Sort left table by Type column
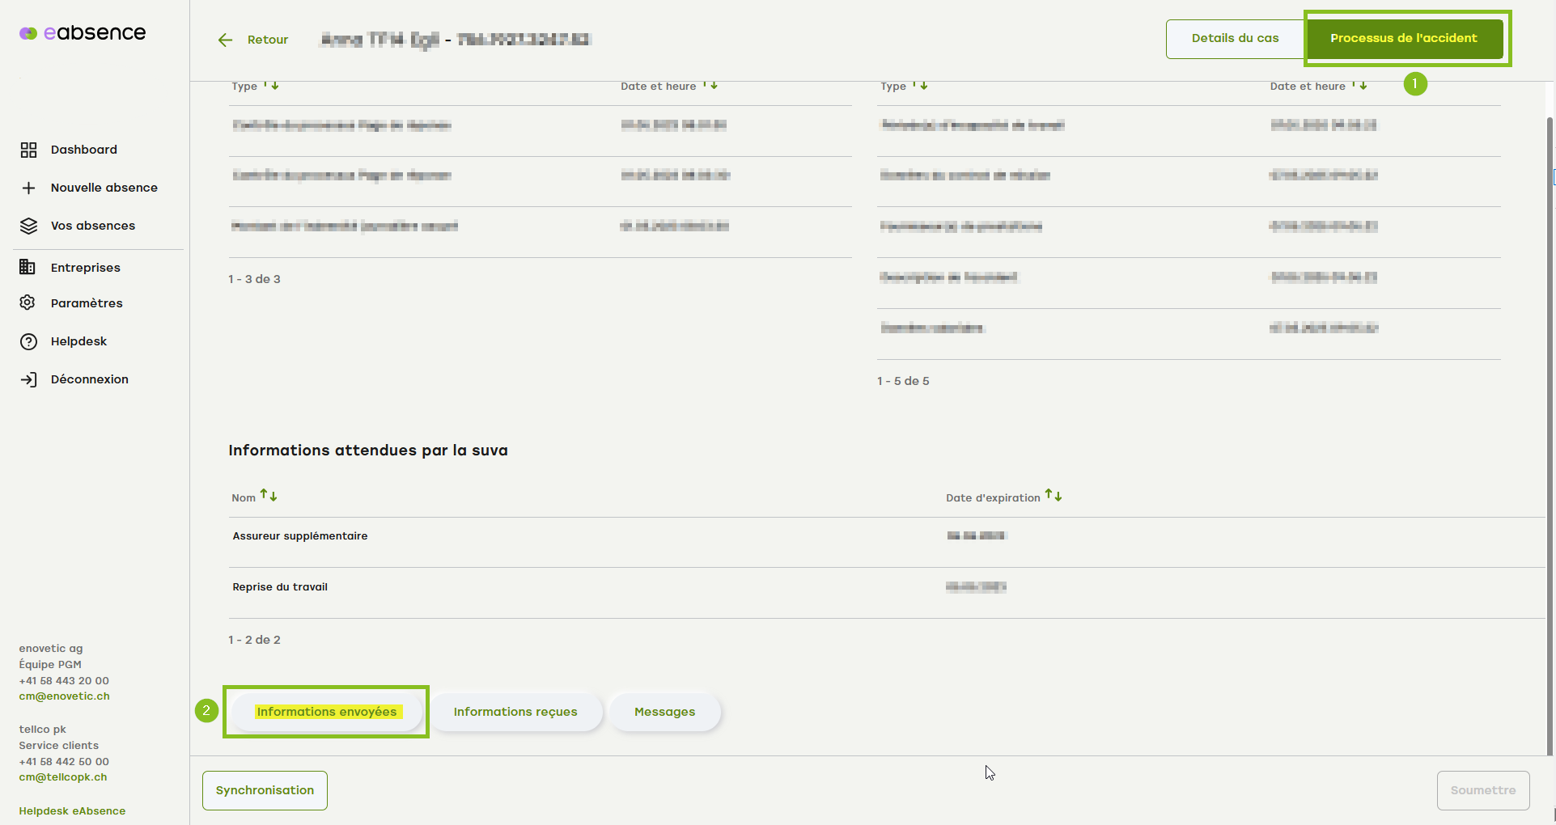This screenshot has width=1556, height=825. 271,86
